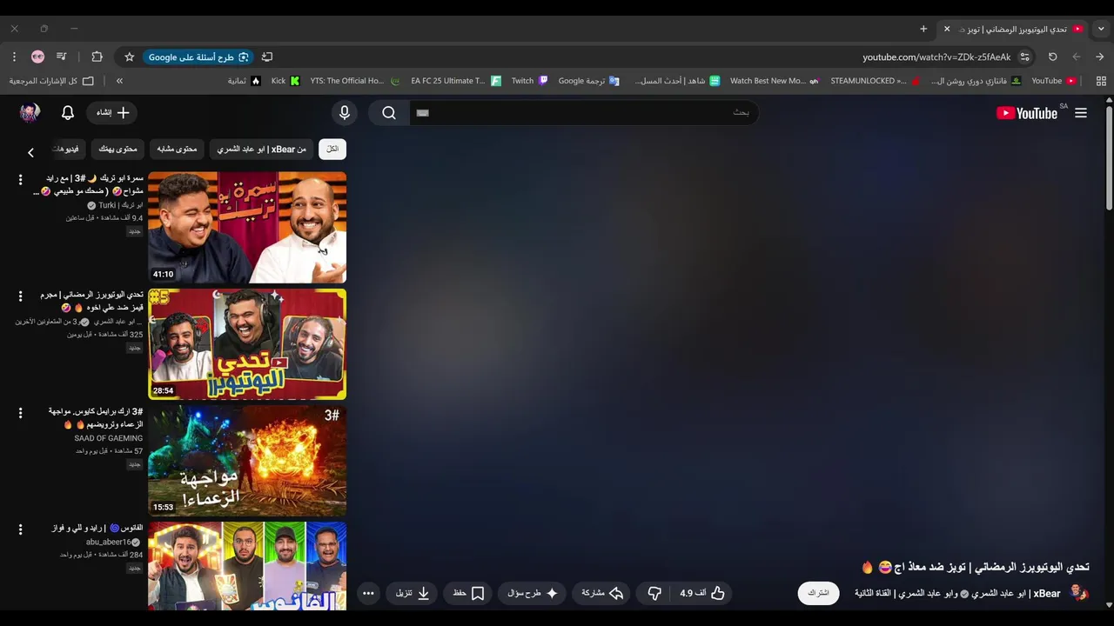The width and height of the screenshot is (1114, 626).
Task: Show more chips with the chevron arrow
Action: point(30,152)
